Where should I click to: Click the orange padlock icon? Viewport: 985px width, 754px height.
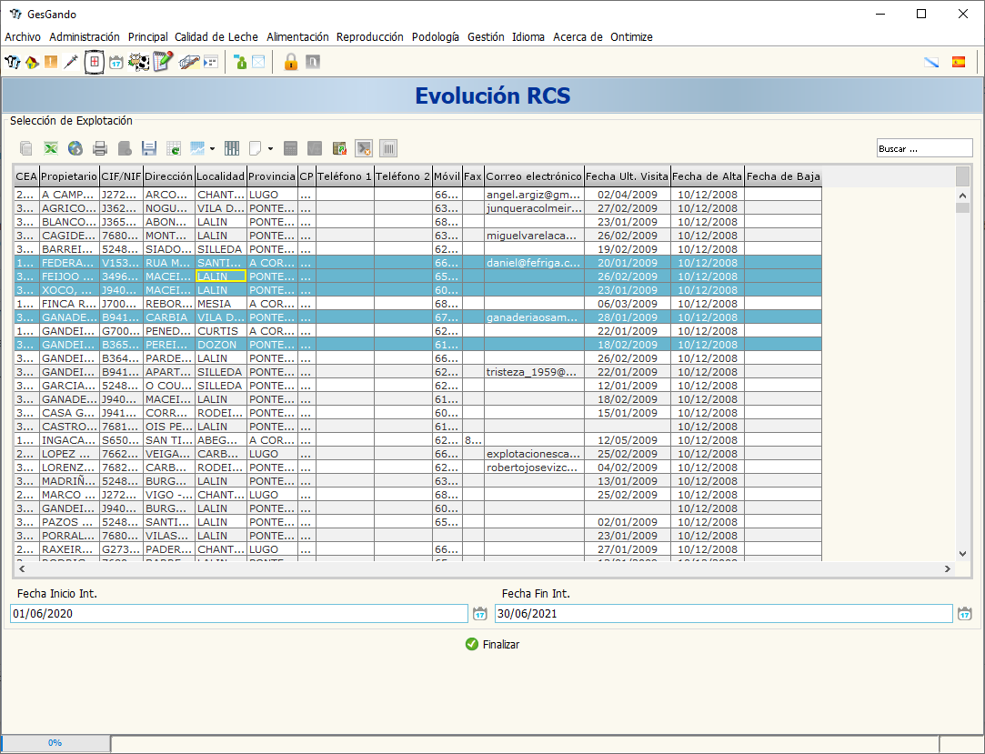[290, 62]
